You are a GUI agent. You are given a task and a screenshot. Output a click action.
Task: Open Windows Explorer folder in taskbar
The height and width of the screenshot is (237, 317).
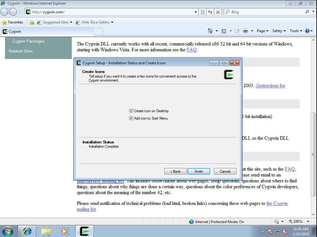[x=46, y=231]
